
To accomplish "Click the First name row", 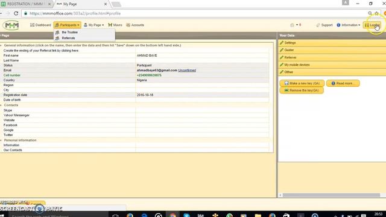I will click(x=135, y=55).
